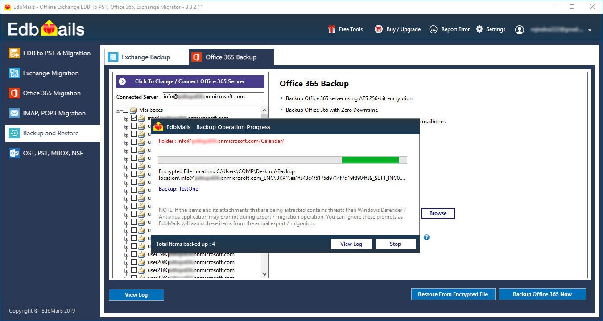
Task: Click folder icon of user20 mailbox
Action: [142, 262]
